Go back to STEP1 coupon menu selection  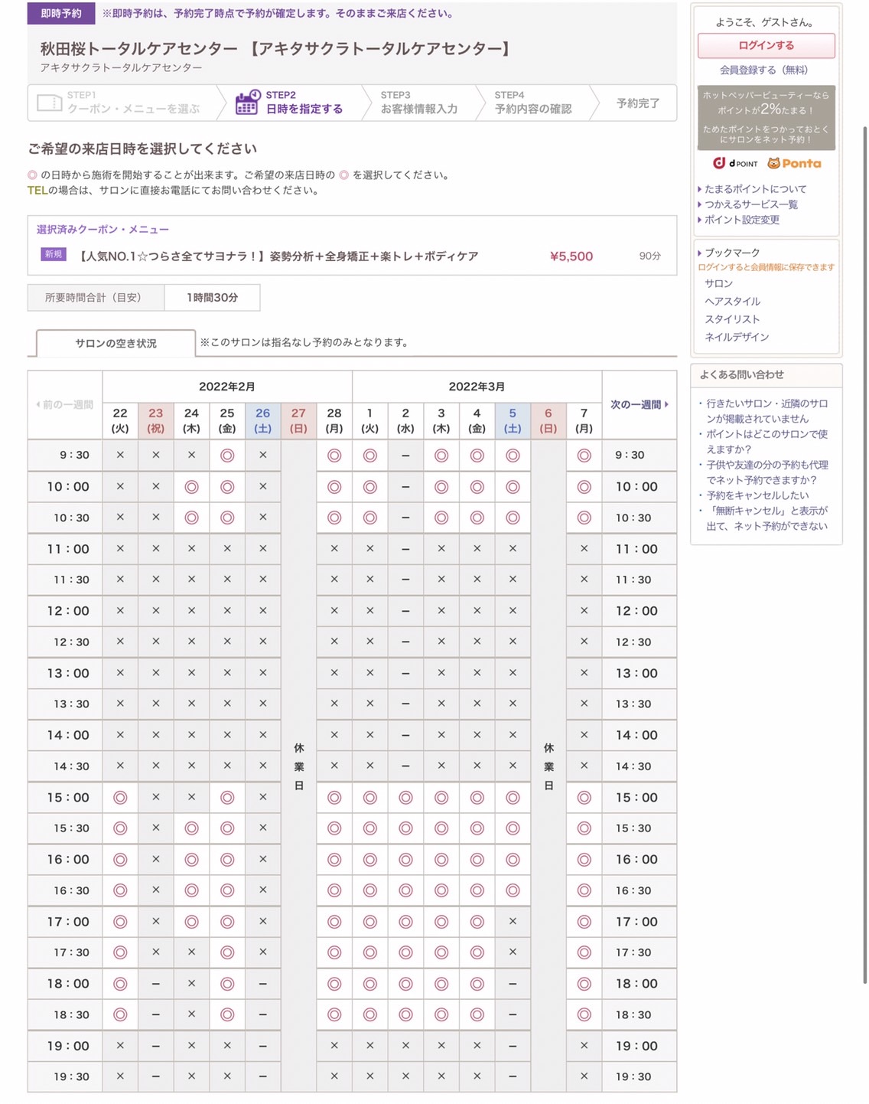point(132,103)
